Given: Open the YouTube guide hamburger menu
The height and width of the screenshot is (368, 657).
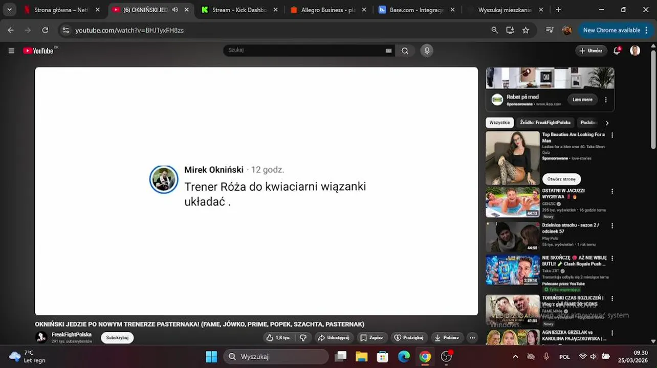Looking at the screenshot, I should pyautogui.click(x=11, y=51).
